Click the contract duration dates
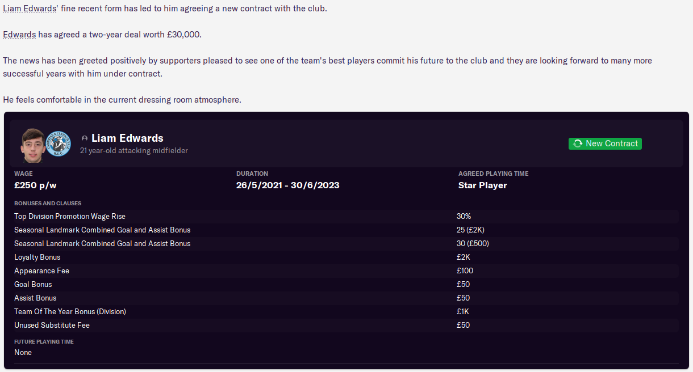The height and width of the screenshot is (372, 693). pyautogui.click(x=287, y=185)
